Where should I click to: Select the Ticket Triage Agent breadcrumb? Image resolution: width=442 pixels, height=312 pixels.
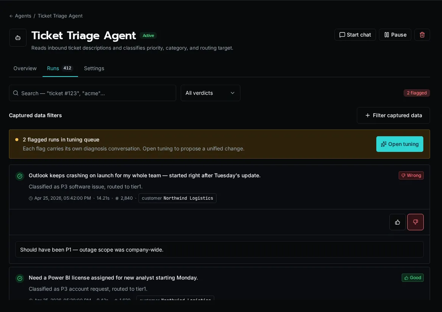pyautogui.click(x=60, y=16)
